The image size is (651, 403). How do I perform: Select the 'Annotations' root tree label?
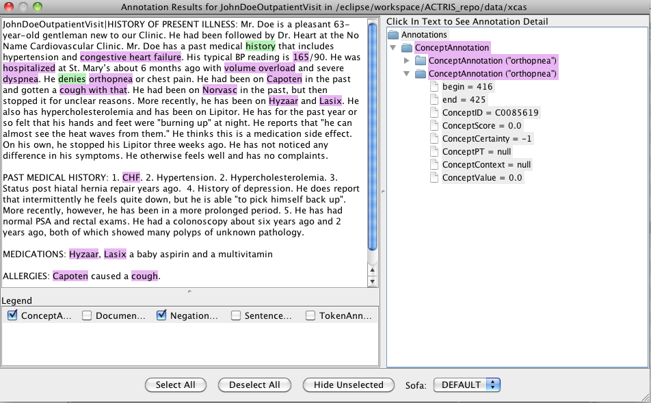[424, 35]
